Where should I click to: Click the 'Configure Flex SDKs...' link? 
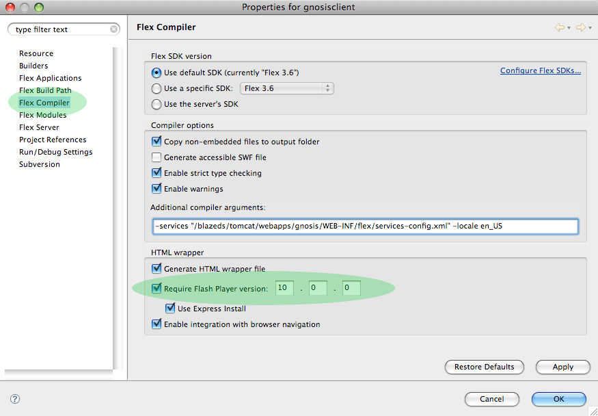point(540,70)
